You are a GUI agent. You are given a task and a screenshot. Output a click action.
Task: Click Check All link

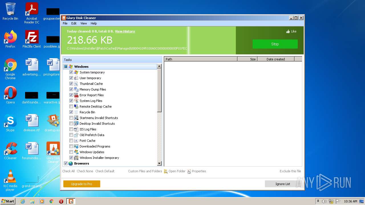point(68,171)
